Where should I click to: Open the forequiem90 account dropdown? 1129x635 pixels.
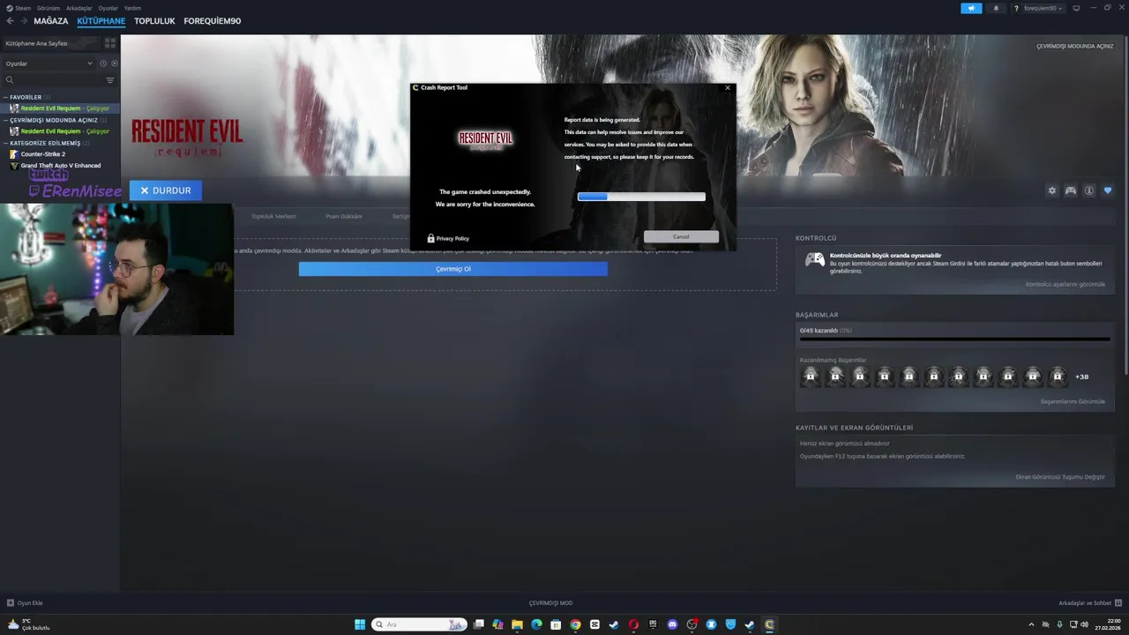click(1038, 8)
